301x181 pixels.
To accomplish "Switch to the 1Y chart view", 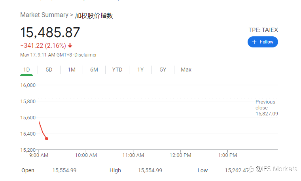I will pos(140,70).
